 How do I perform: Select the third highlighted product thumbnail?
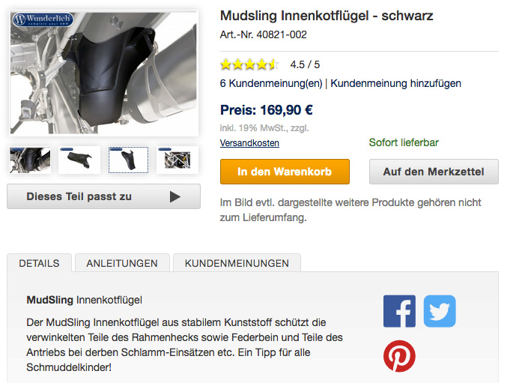(128, 160)
